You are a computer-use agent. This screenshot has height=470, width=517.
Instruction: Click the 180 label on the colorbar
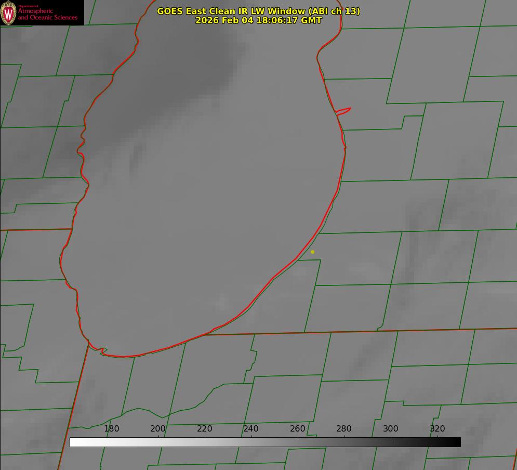(x=112, y=429)
